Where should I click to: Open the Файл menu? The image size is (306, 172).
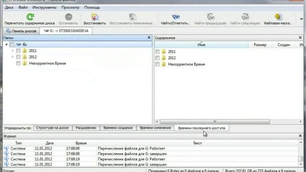23,8
